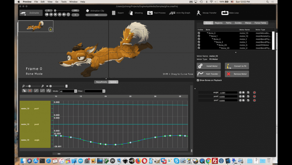Click the green lock icon on the thumbnail
Image resolution: width=292 pixels, height=165 pixels.
[x=50, y=29]
